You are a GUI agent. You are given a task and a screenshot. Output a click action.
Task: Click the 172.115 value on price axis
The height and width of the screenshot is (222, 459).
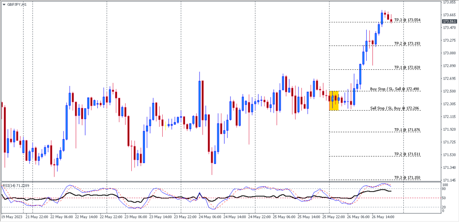449,117
